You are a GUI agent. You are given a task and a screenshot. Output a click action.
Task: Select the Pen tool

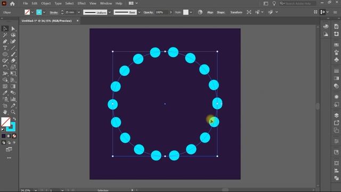pos(5,42)
